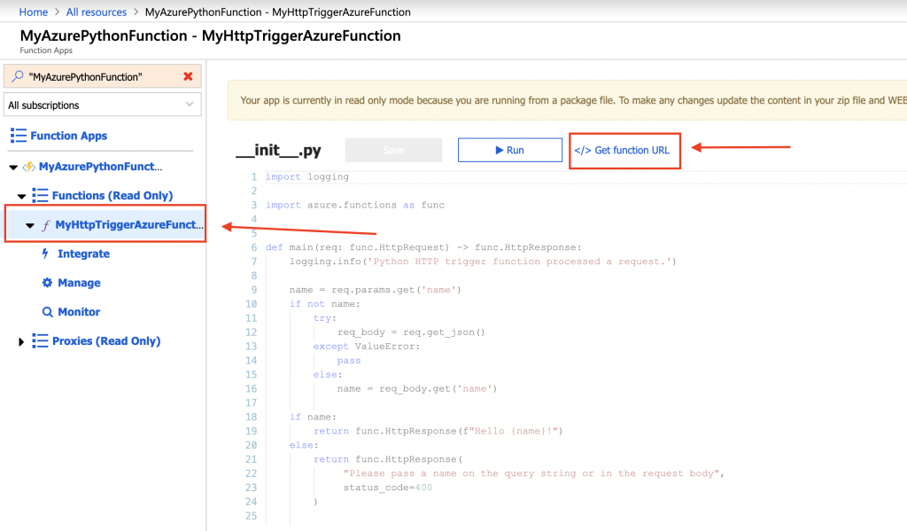The width and height of the screenshot is (907, 531).
Task: Go to Home in breadcrumb
Action: 34,12
